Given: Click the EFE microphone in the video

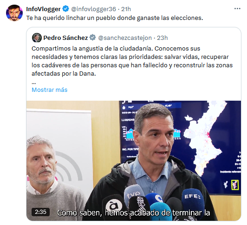Looking at the screenshot, I should point(193,199).
